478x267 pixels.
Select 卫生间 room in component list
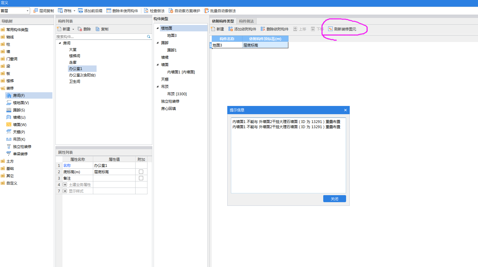pyautogui.click(x=75, y=81)
